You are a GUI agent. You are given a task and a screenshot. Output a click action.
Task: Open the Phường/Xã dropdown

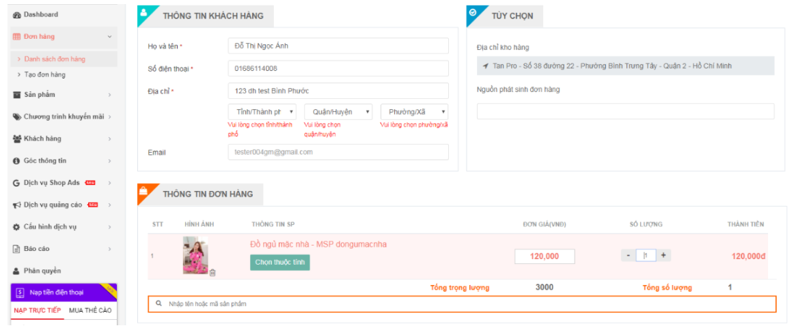[414, 112]
